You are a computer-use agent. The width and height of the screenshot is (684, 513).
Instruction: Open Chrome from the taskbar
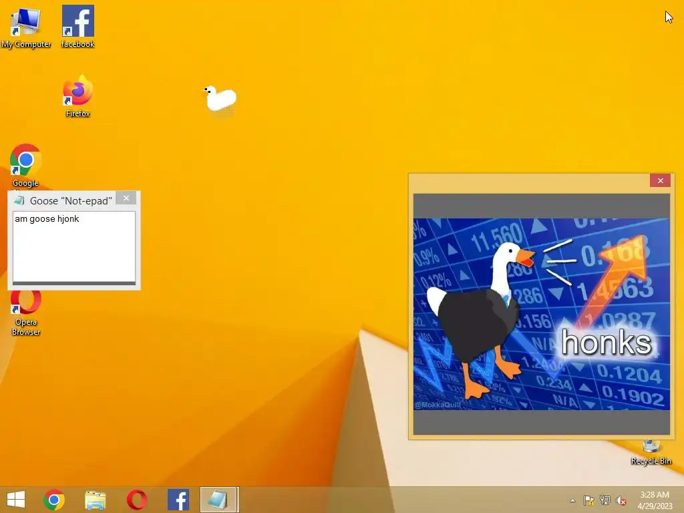click(54, 500)
